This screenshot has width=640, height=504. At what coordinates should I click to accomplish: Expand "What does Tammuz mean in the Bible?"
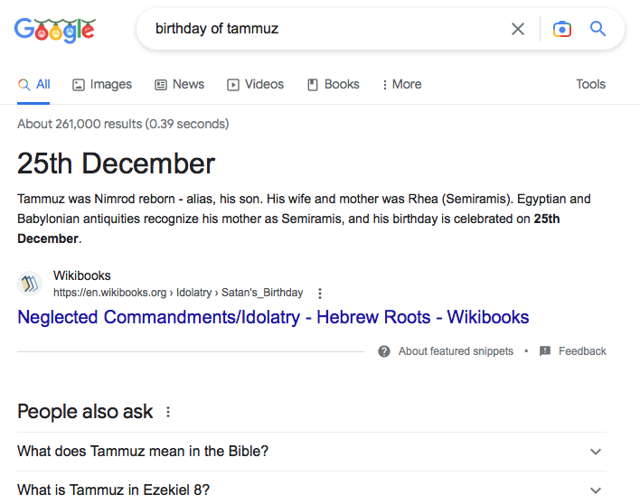[595, 452]
